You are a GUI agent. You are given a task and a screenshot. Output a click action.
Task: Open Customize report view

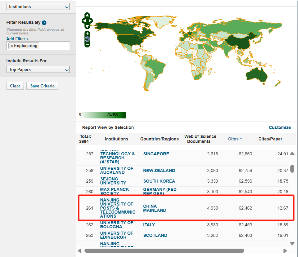coord(279,127)
